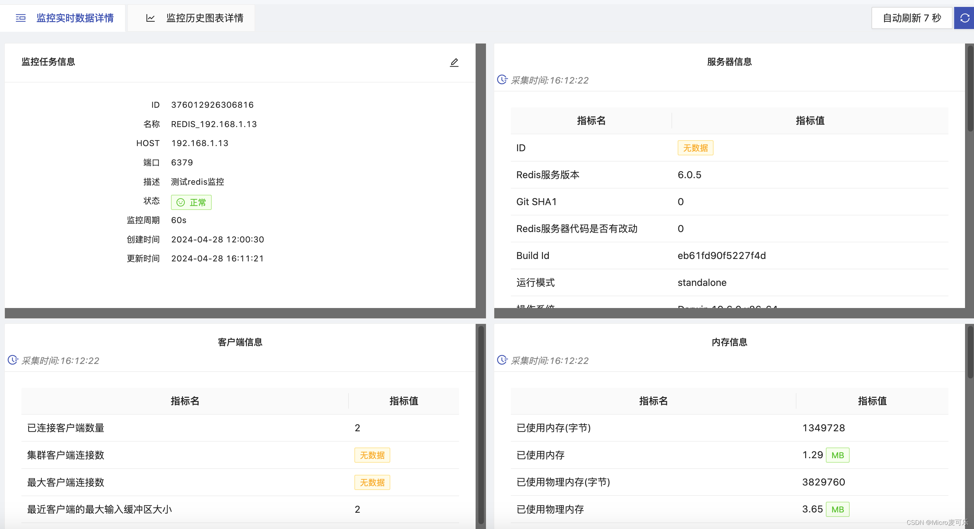The image size is (974, 529).
Task: Click 采集时间:16:12:22 in 服务器信息 panel
Action: pyautogui.click(x=550, y=80)
